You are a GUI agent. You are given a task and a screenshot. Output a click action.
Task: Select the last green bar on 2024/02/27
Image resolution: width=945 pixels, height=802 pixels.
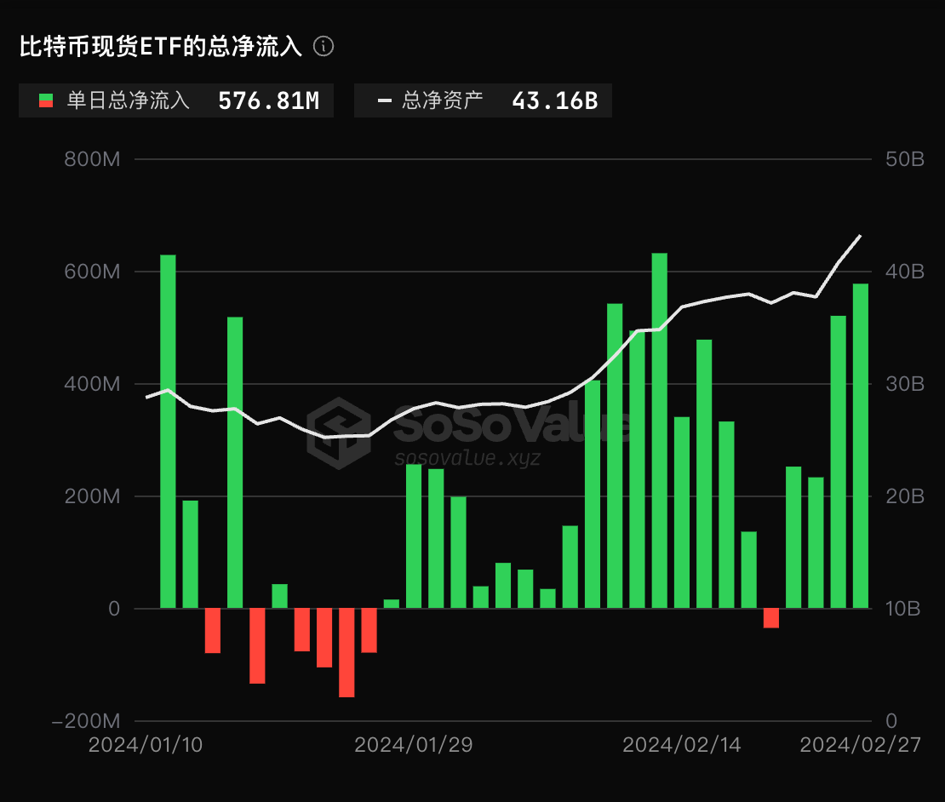click(861, 445)
